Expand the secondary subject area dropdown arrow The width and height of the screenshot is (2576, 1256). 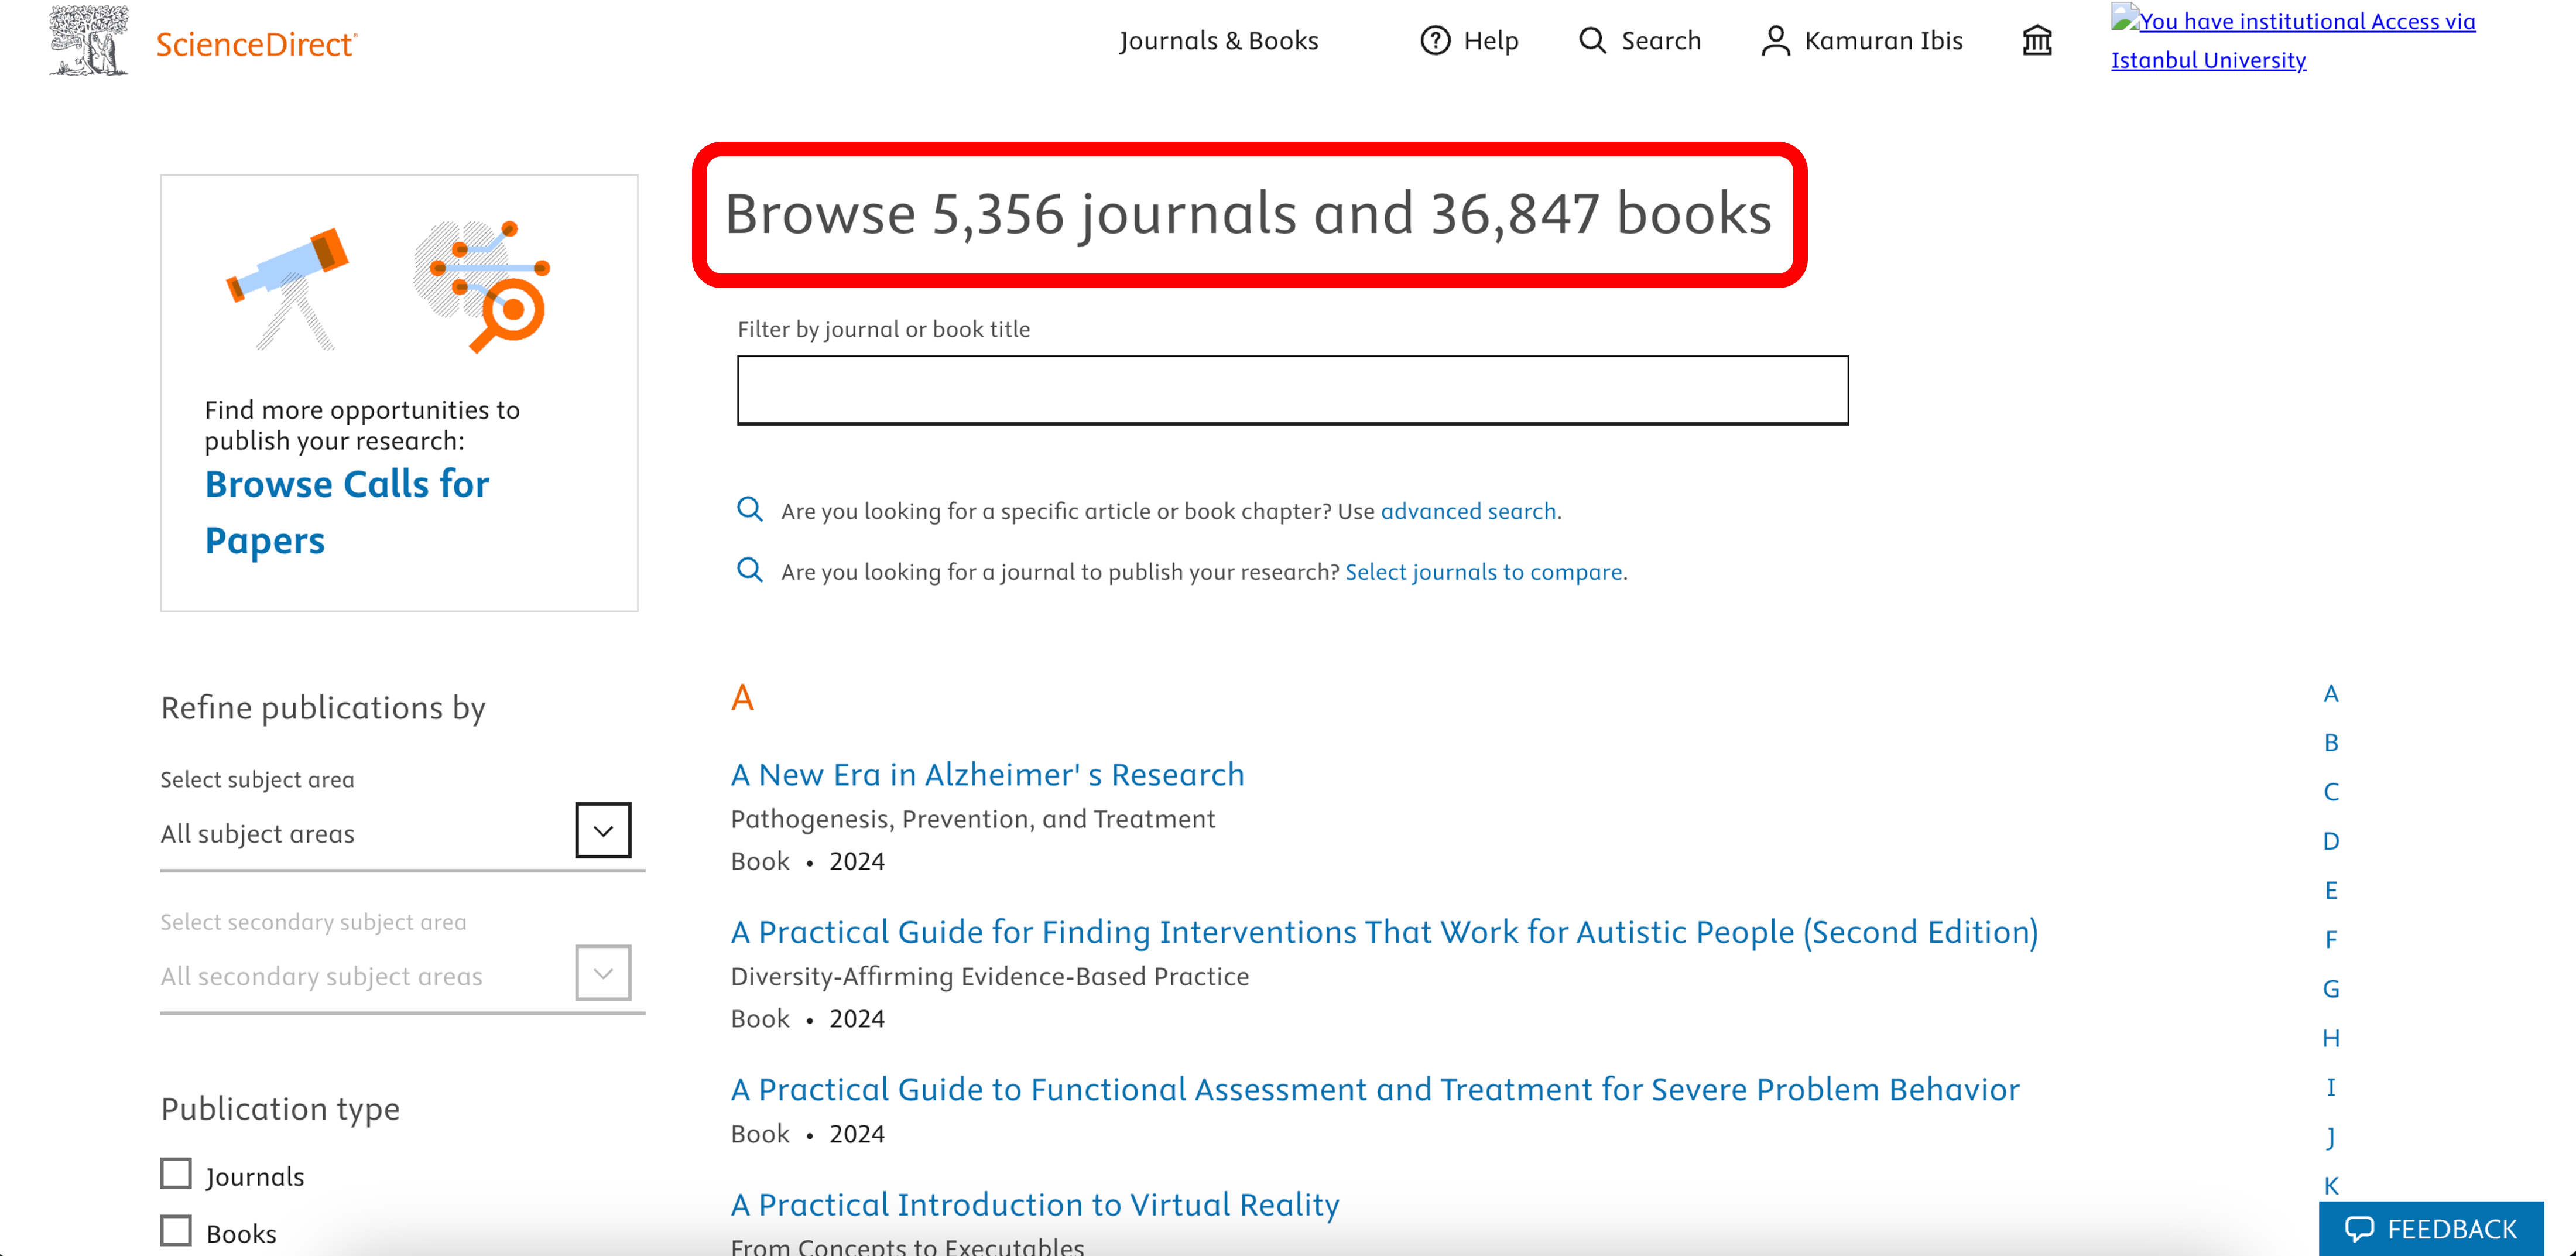point(603,973)
